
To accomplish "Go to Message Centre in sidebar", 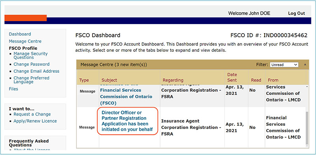I will (x=25, y=41).
